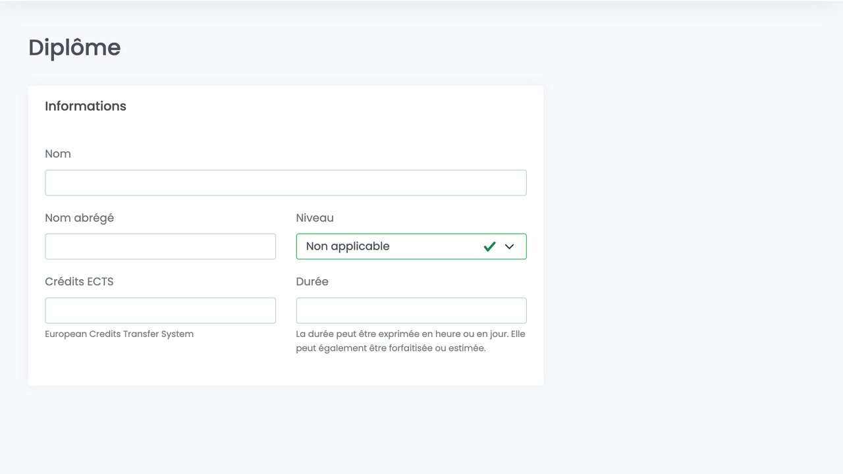843x474 pixels.
Task: Click the "Niveau" label text
Action: tap(315, 218)
